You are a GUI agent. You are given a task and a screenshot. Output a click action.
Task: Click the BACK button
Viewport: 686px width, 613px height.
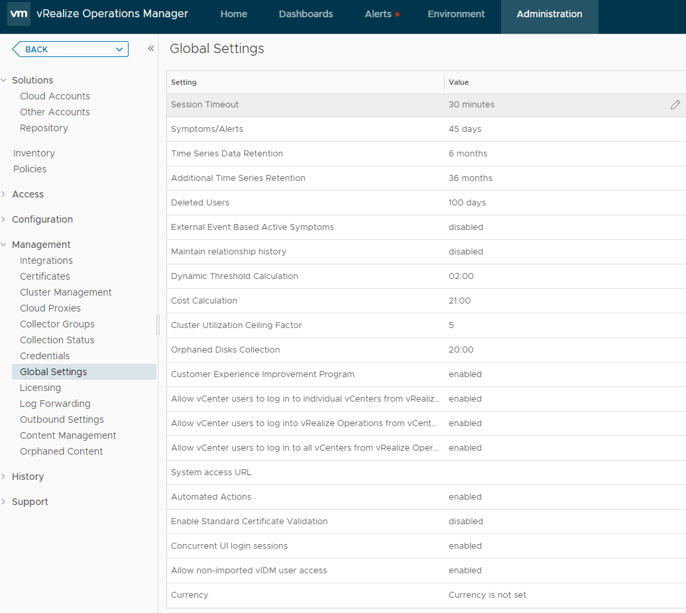(70, 49)
